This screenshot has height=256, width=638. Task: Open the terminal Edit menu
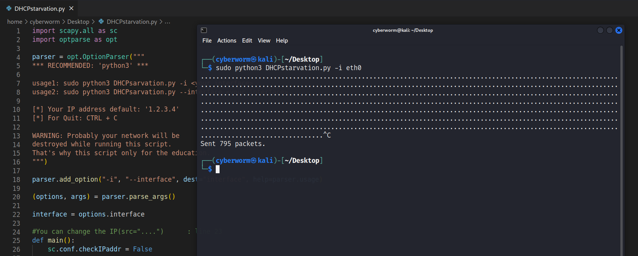click(x=247, y=41)
